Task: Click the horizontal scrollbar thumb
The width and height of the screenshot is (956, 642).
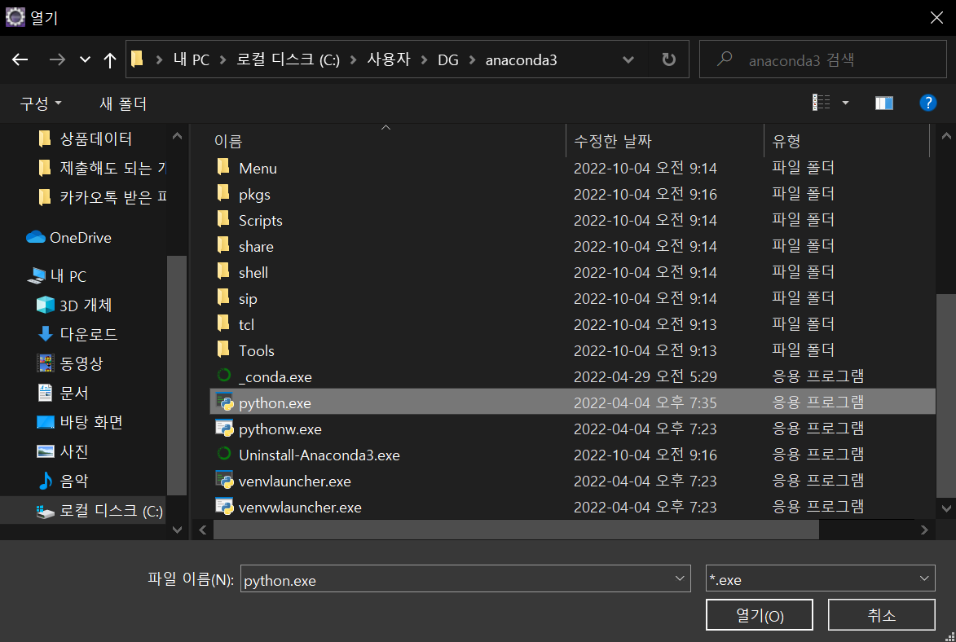Action: click(516, 530)
